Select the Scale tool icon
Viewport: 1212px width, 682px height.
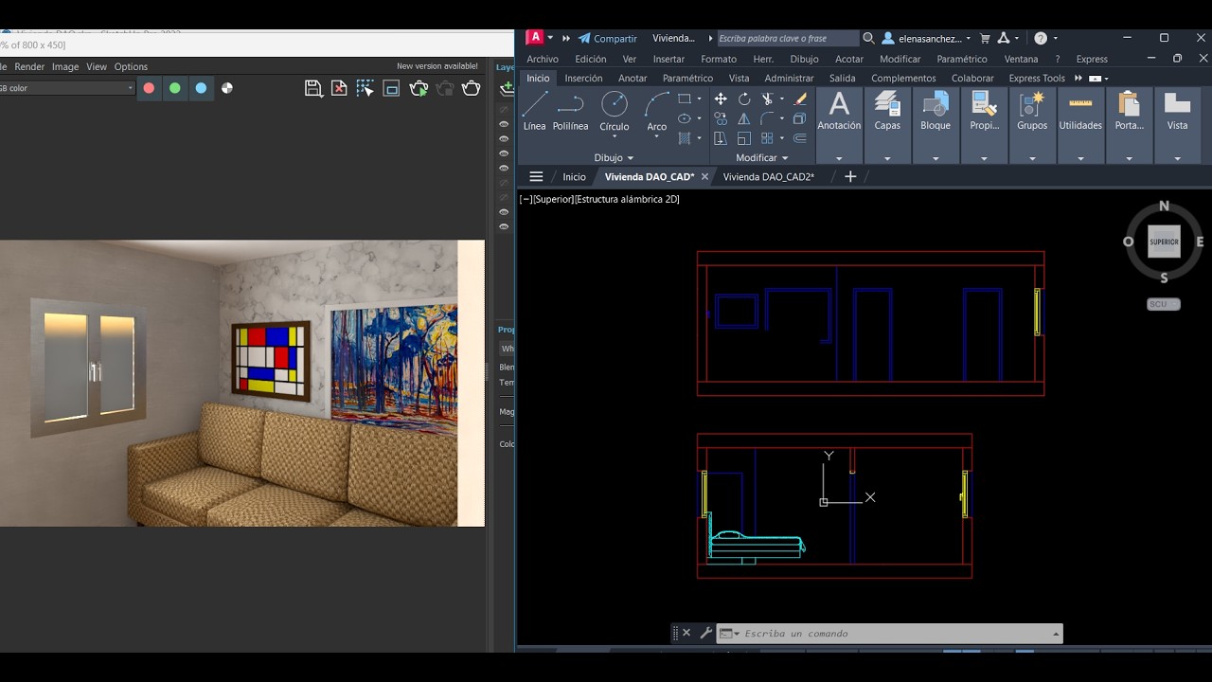(x=744, y=138)
